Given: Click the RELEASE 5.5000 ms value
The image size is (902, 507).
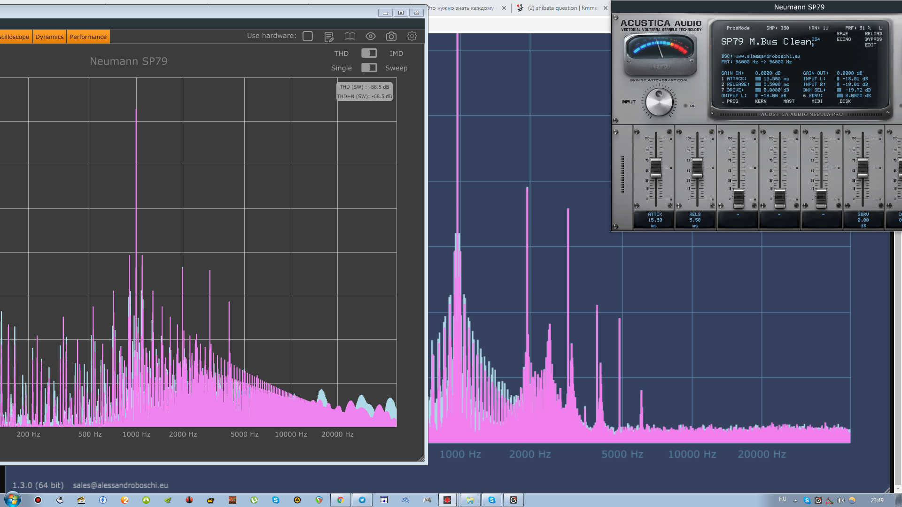Looking at the screenshot, I should [776, 84].
